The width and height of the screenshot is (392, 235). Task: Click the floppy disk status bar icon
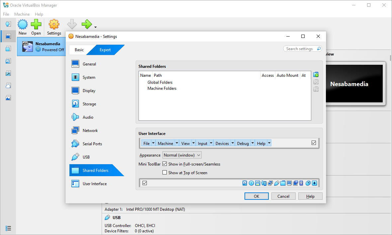point(257,183)
